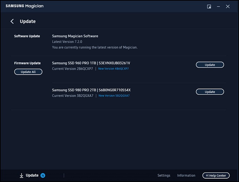This screenshot has width=239, height=182.
Task: Select Samsung SSD 980 PRO 2TB title
Action: coord(91,90)
